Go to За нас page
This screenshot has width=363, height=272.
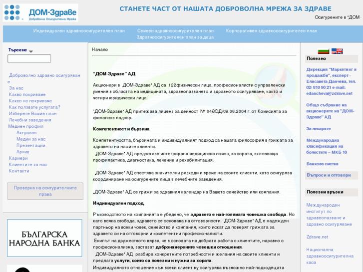tap(16, 88)
